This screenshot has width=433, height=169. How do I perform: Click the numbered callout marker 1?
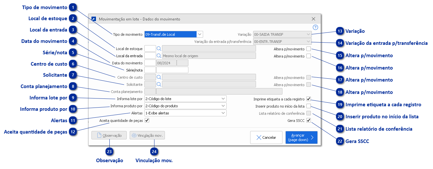[73, 7]
